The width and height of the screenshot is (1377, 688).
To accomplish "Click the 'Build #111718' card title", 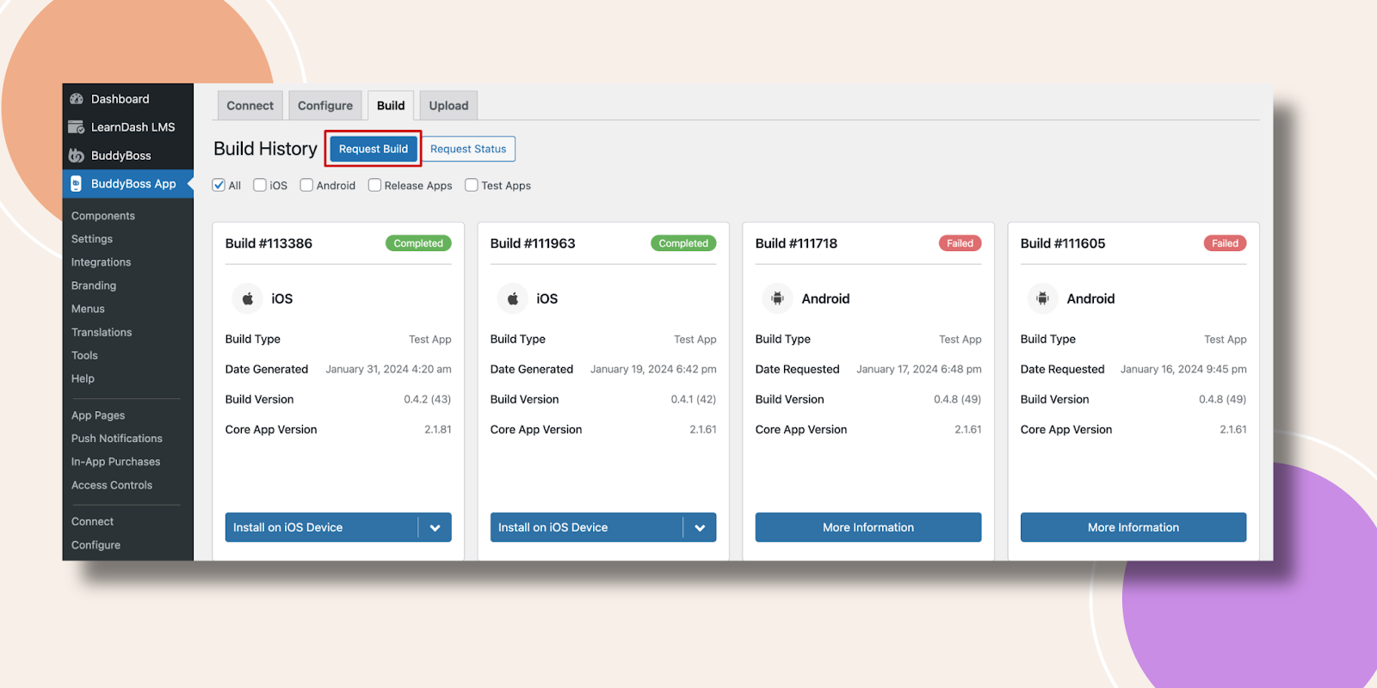I will tap(796, 243).
